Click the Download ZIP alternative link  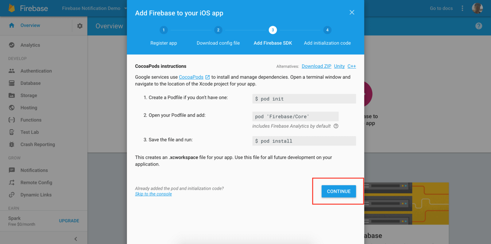click(x=316, y=66)
